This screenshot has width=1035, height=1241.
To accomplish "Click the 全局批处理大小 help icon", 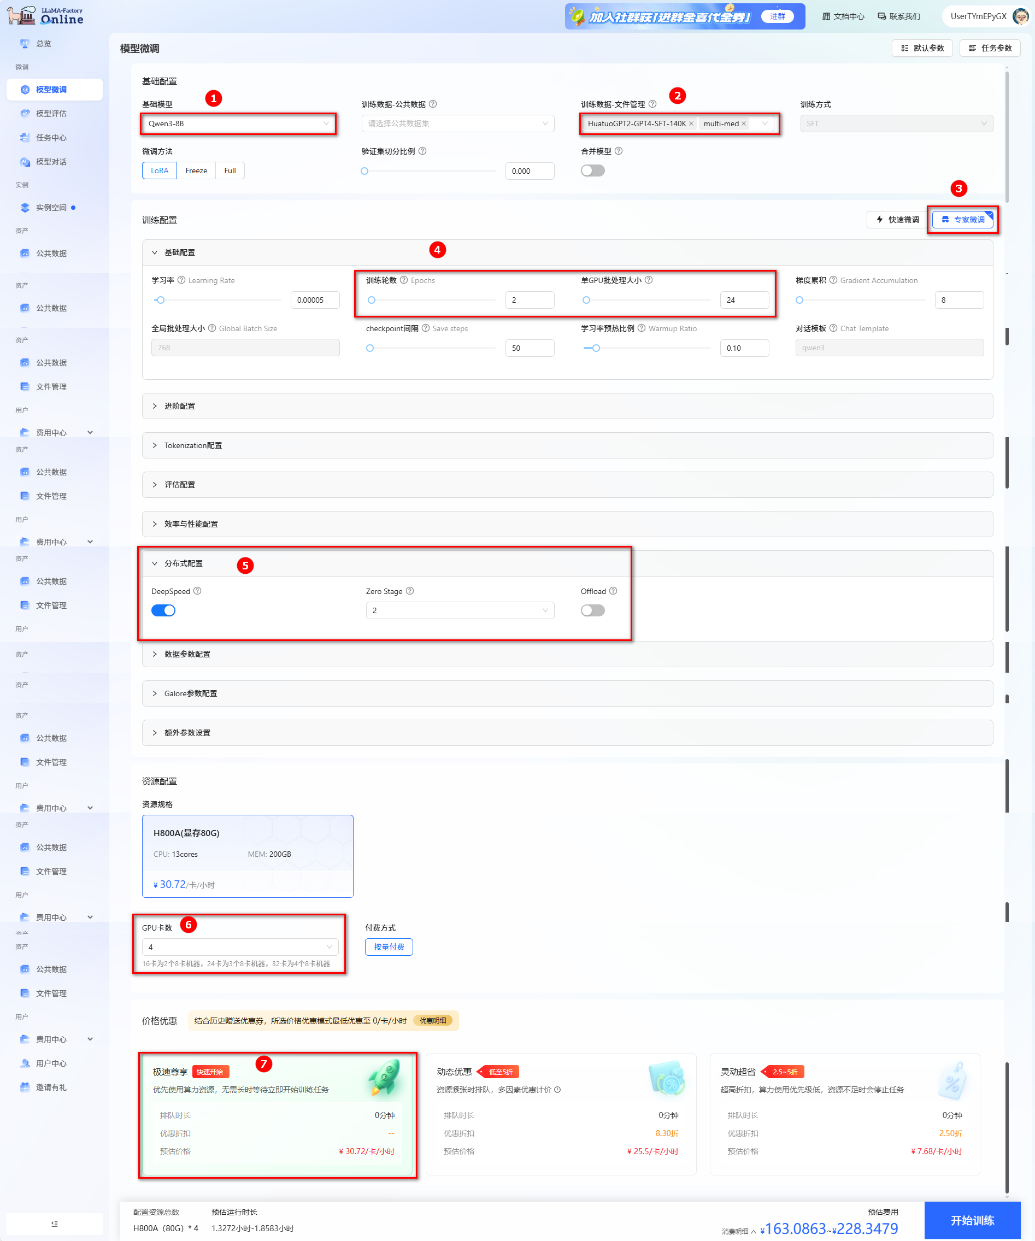I will coord(212,328).
